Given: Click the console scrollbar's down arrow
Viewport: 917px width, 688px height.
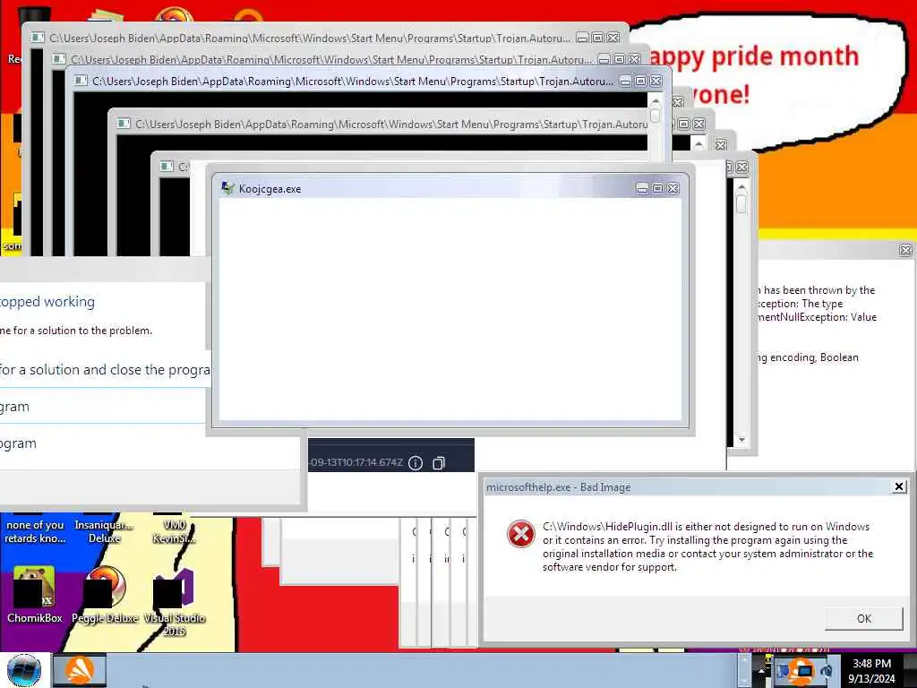Looking at the screenshot, I should pyautogui.click(x=741, y=439).
